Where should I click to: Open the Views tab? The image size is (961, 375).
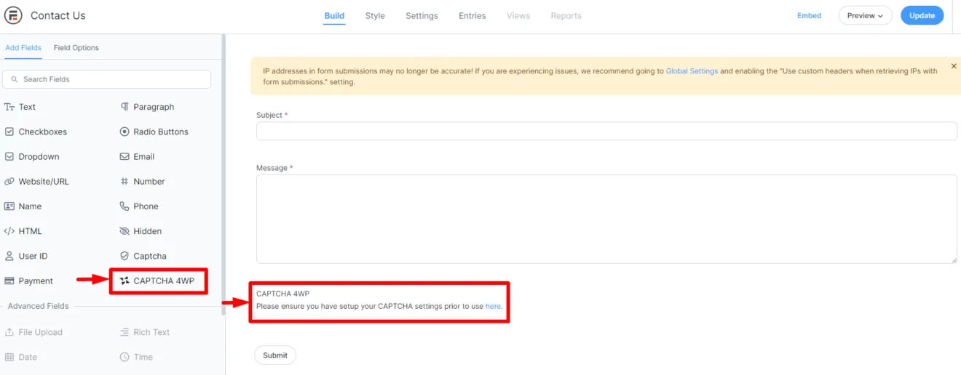(x=518, y=16)
